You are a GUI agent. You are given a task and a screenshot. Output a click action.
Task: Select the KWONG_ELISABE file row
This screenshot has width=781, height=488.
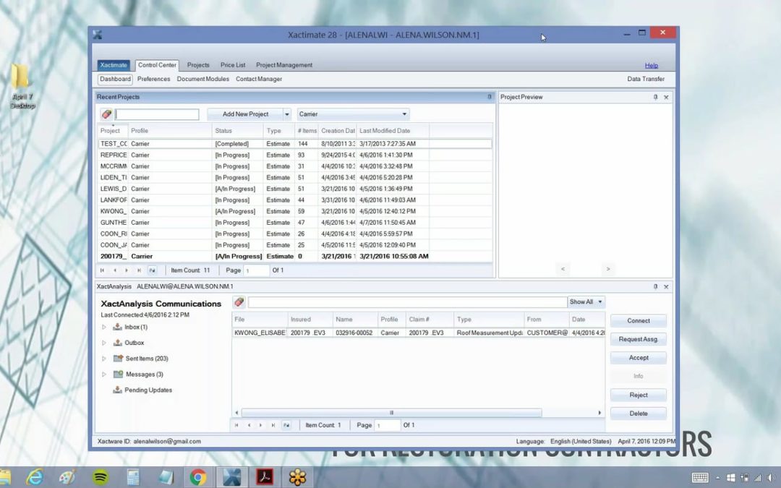pyautogui.click(x=419, y=333)
